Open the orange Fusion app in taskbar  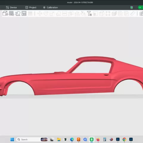coord(79,139)
